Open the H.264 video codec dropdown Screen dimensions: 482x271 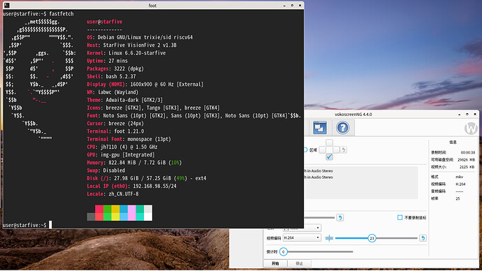[302, 237]
